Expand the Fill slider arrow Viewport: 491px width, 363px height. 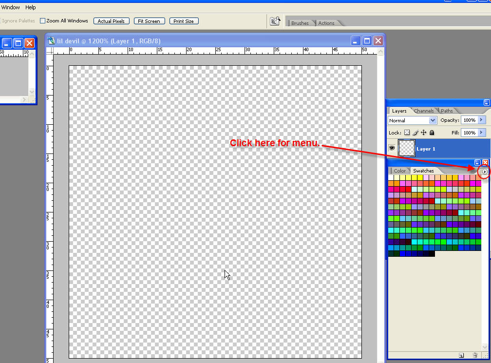(x=482, y=133)
